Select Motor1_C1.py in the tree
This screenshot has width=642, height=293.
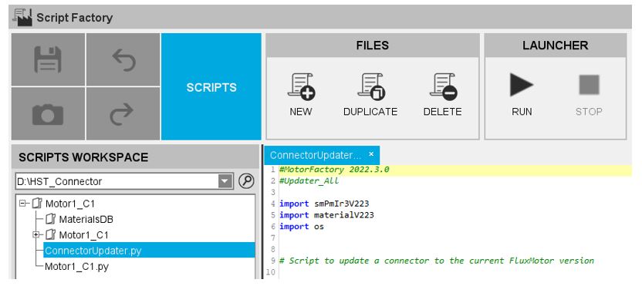click(x=76, y=267)
